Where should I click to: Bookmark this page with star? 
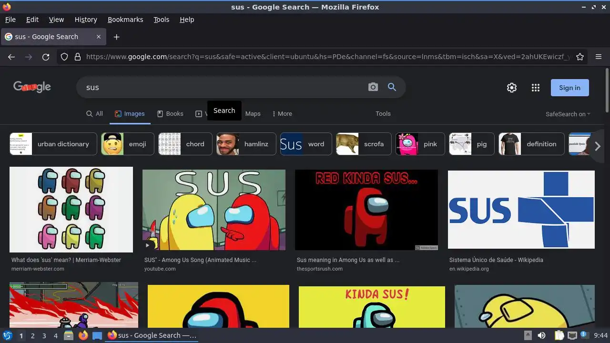[x=580, y=57]
